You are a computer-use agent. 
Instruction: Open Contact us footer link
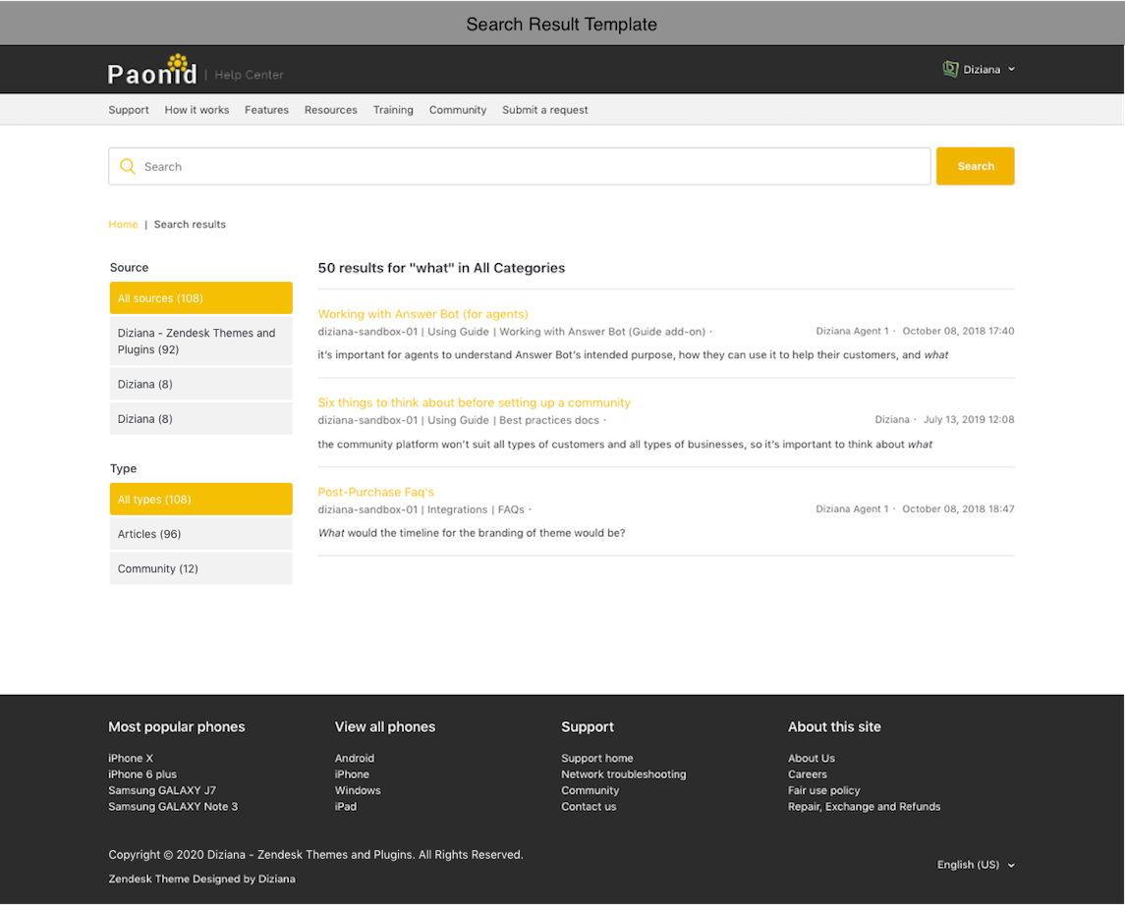coord(589,807)
